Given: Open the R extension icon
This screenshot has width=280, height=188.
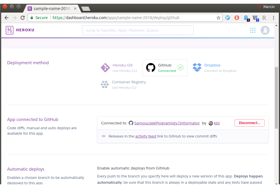Looking at the screenshot, I should tap(264, 18).
